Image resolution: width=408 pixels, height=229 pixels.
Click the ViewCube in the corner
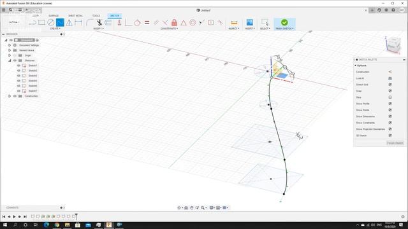pyautogui.click(x=393, y=45)
